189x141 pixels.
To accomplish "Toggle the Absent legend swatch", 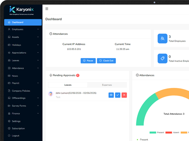I will tap(169, 132).
